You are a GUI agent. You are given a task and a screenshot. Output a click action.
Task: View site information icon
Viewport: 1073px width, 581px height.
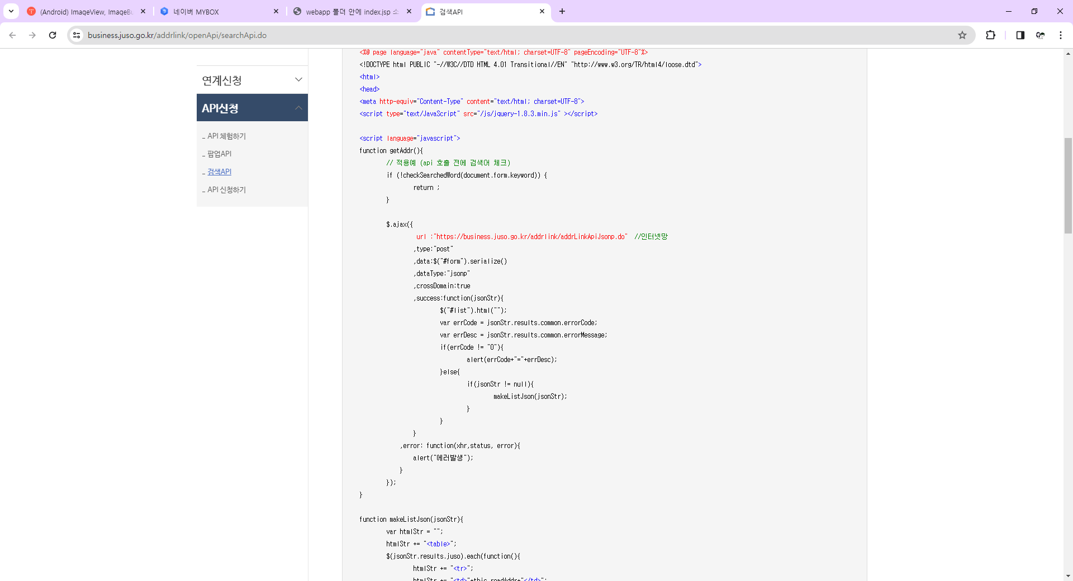pyautogui.click(x=77, y=35)
